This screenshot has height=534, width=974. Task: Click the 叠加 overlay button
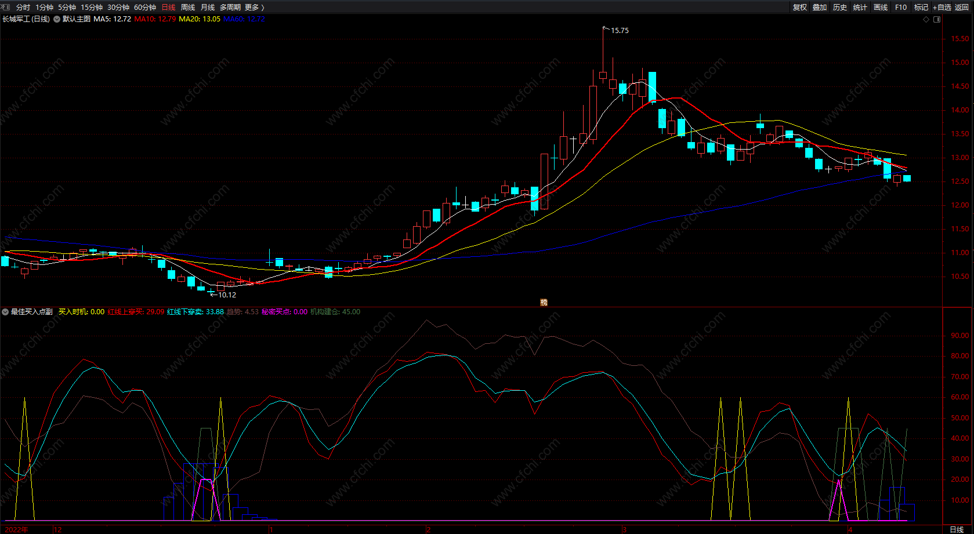(820, 8)
